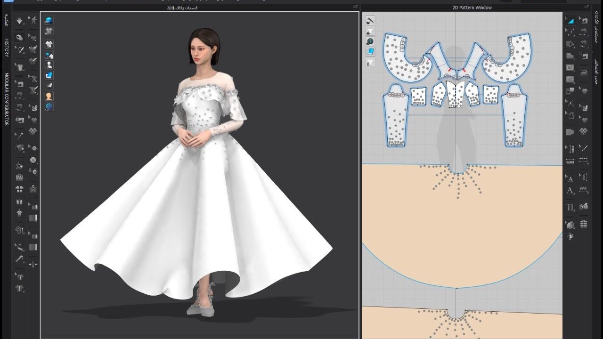Viewport: 603px width, 339px height.
Task: Select the blue Edit Pattern tool in right toolbar
Action: pyautogui.click(x=570, y=21)
